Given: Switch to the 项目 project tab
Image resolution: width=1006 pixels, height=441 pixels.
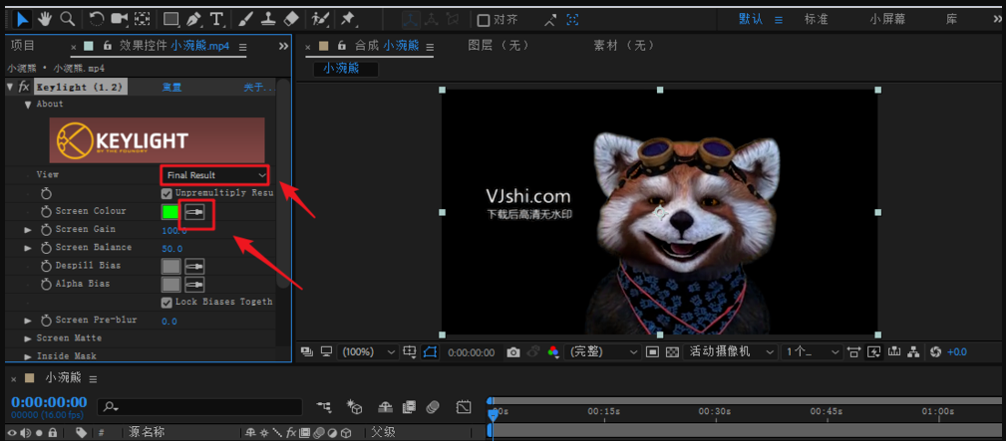Looking at the screenshot, I should (x=23, y=46).
